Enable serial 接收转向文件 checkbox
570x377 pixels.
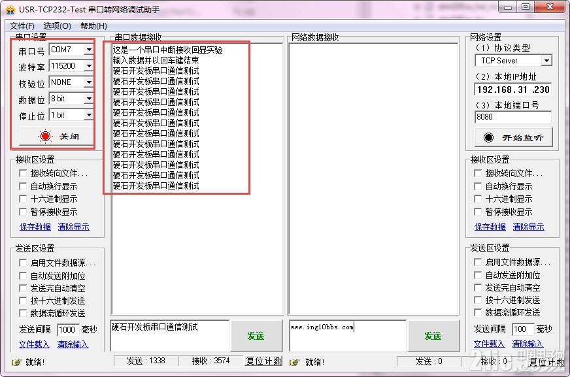tap(23, 173)
